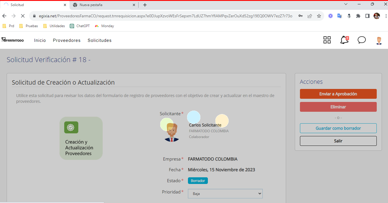Open the Utilidades bookmarks folder
The width and height of the screenshot is (388, 203).
click(x=54, y=26)
